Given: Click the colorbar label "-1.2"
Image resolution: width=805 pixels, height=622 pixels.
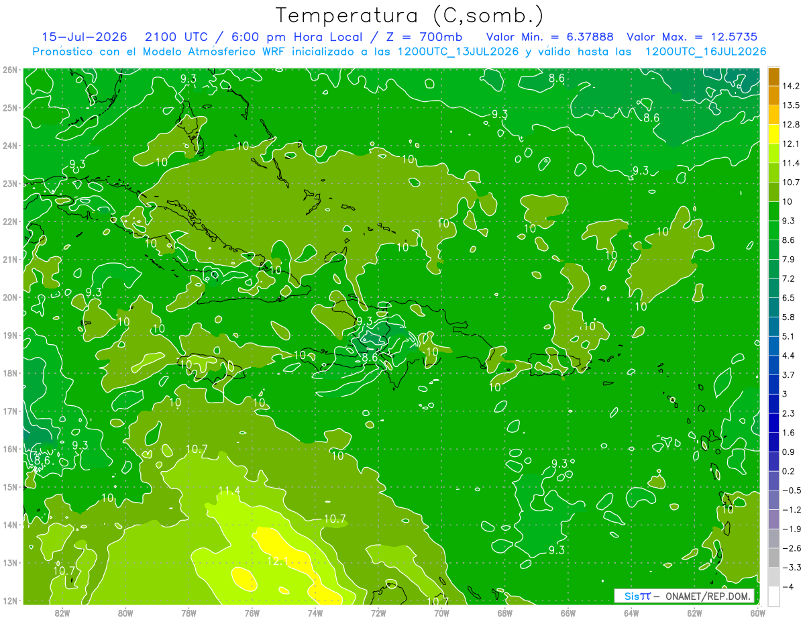Looking at the screenshot, I should 792,510.
